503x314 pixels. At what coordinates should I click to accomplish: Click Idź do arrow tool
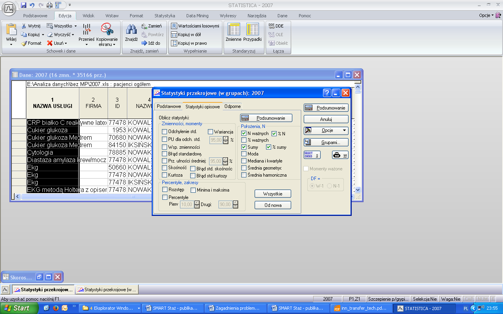pos(151,43)
